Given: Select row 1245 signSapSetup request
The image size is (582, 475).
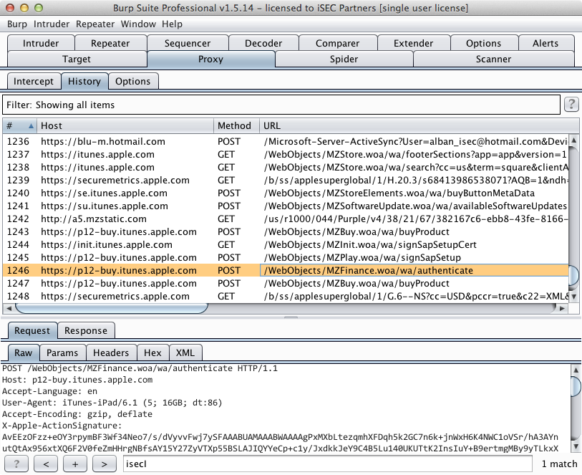Looking at the screenshot, I should click(x=286, y=257).
